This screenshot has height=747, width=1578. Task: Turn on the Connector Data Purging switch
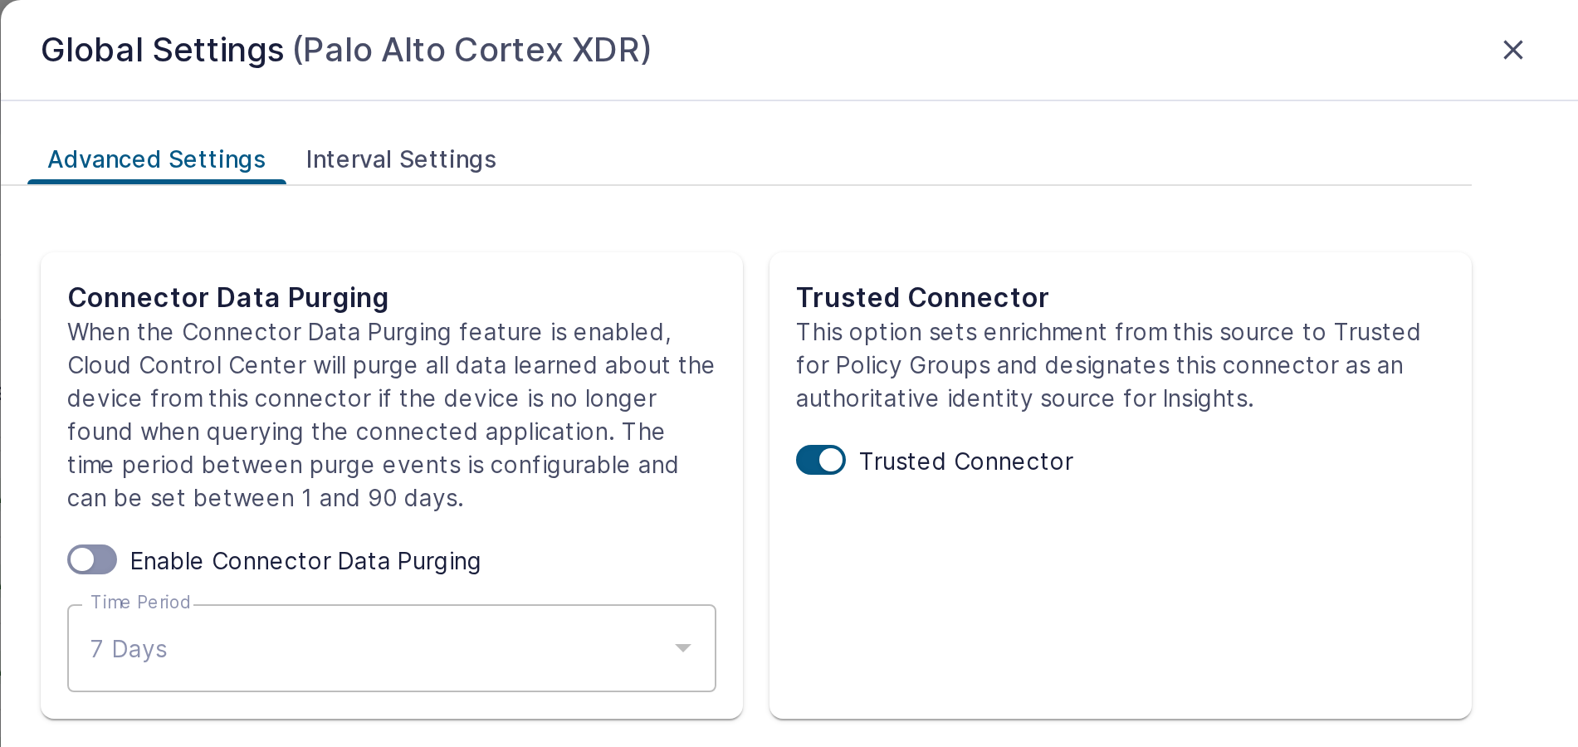click(x=92, y=559)
